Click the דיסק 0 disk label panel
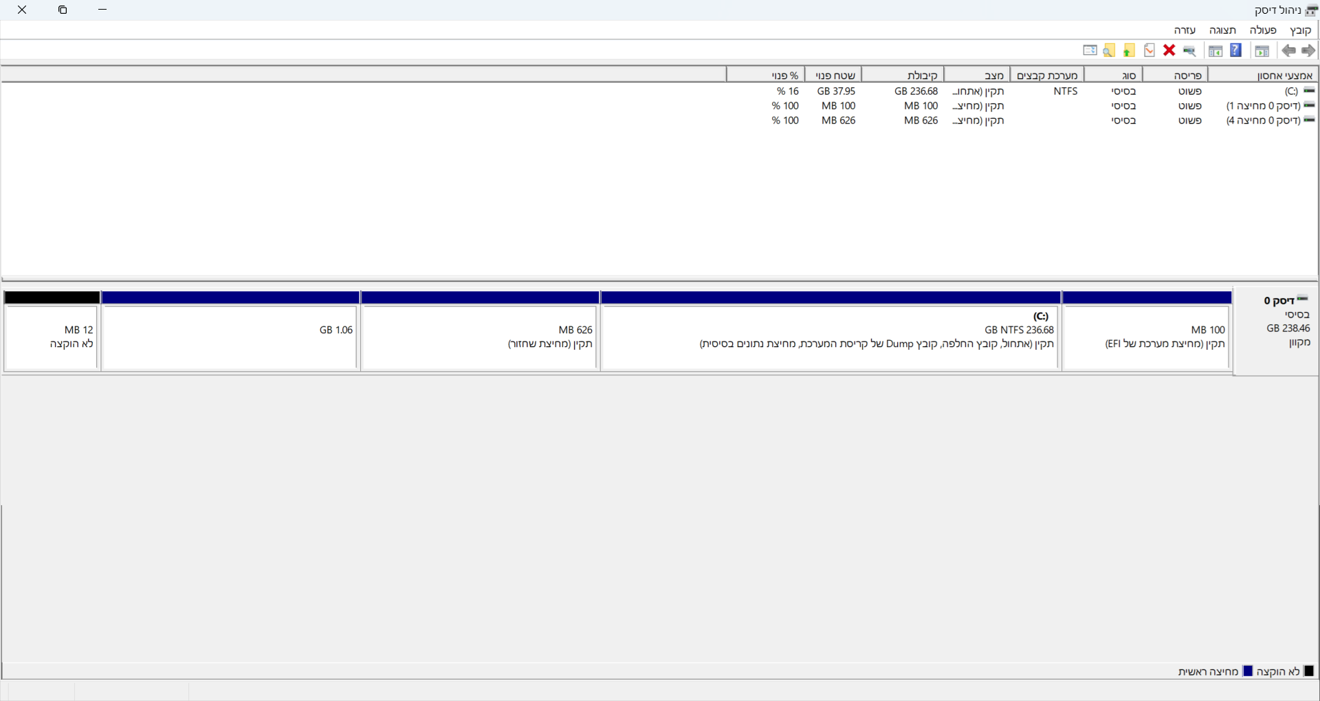 click(x=1276, y=331)
